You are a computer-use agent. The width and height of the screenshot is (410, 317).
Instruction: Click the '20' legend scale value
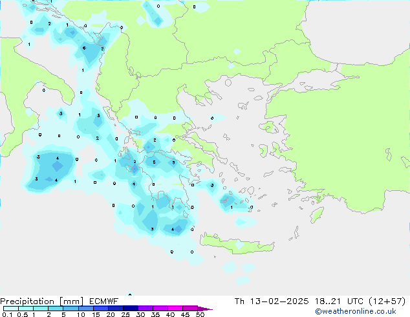tap(111, 314)
